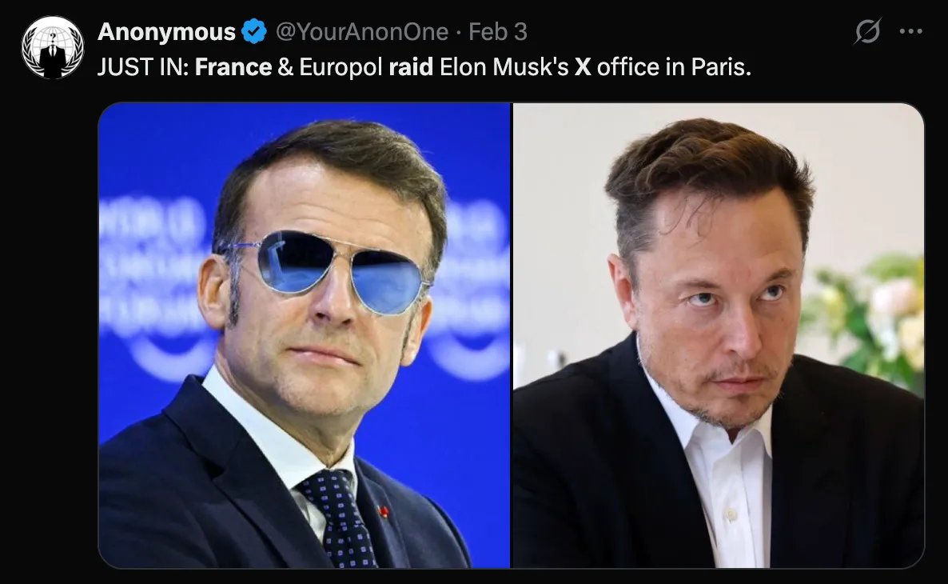Click the 'JUST IN:' post text
948x584 pixels.
[143, 67]
